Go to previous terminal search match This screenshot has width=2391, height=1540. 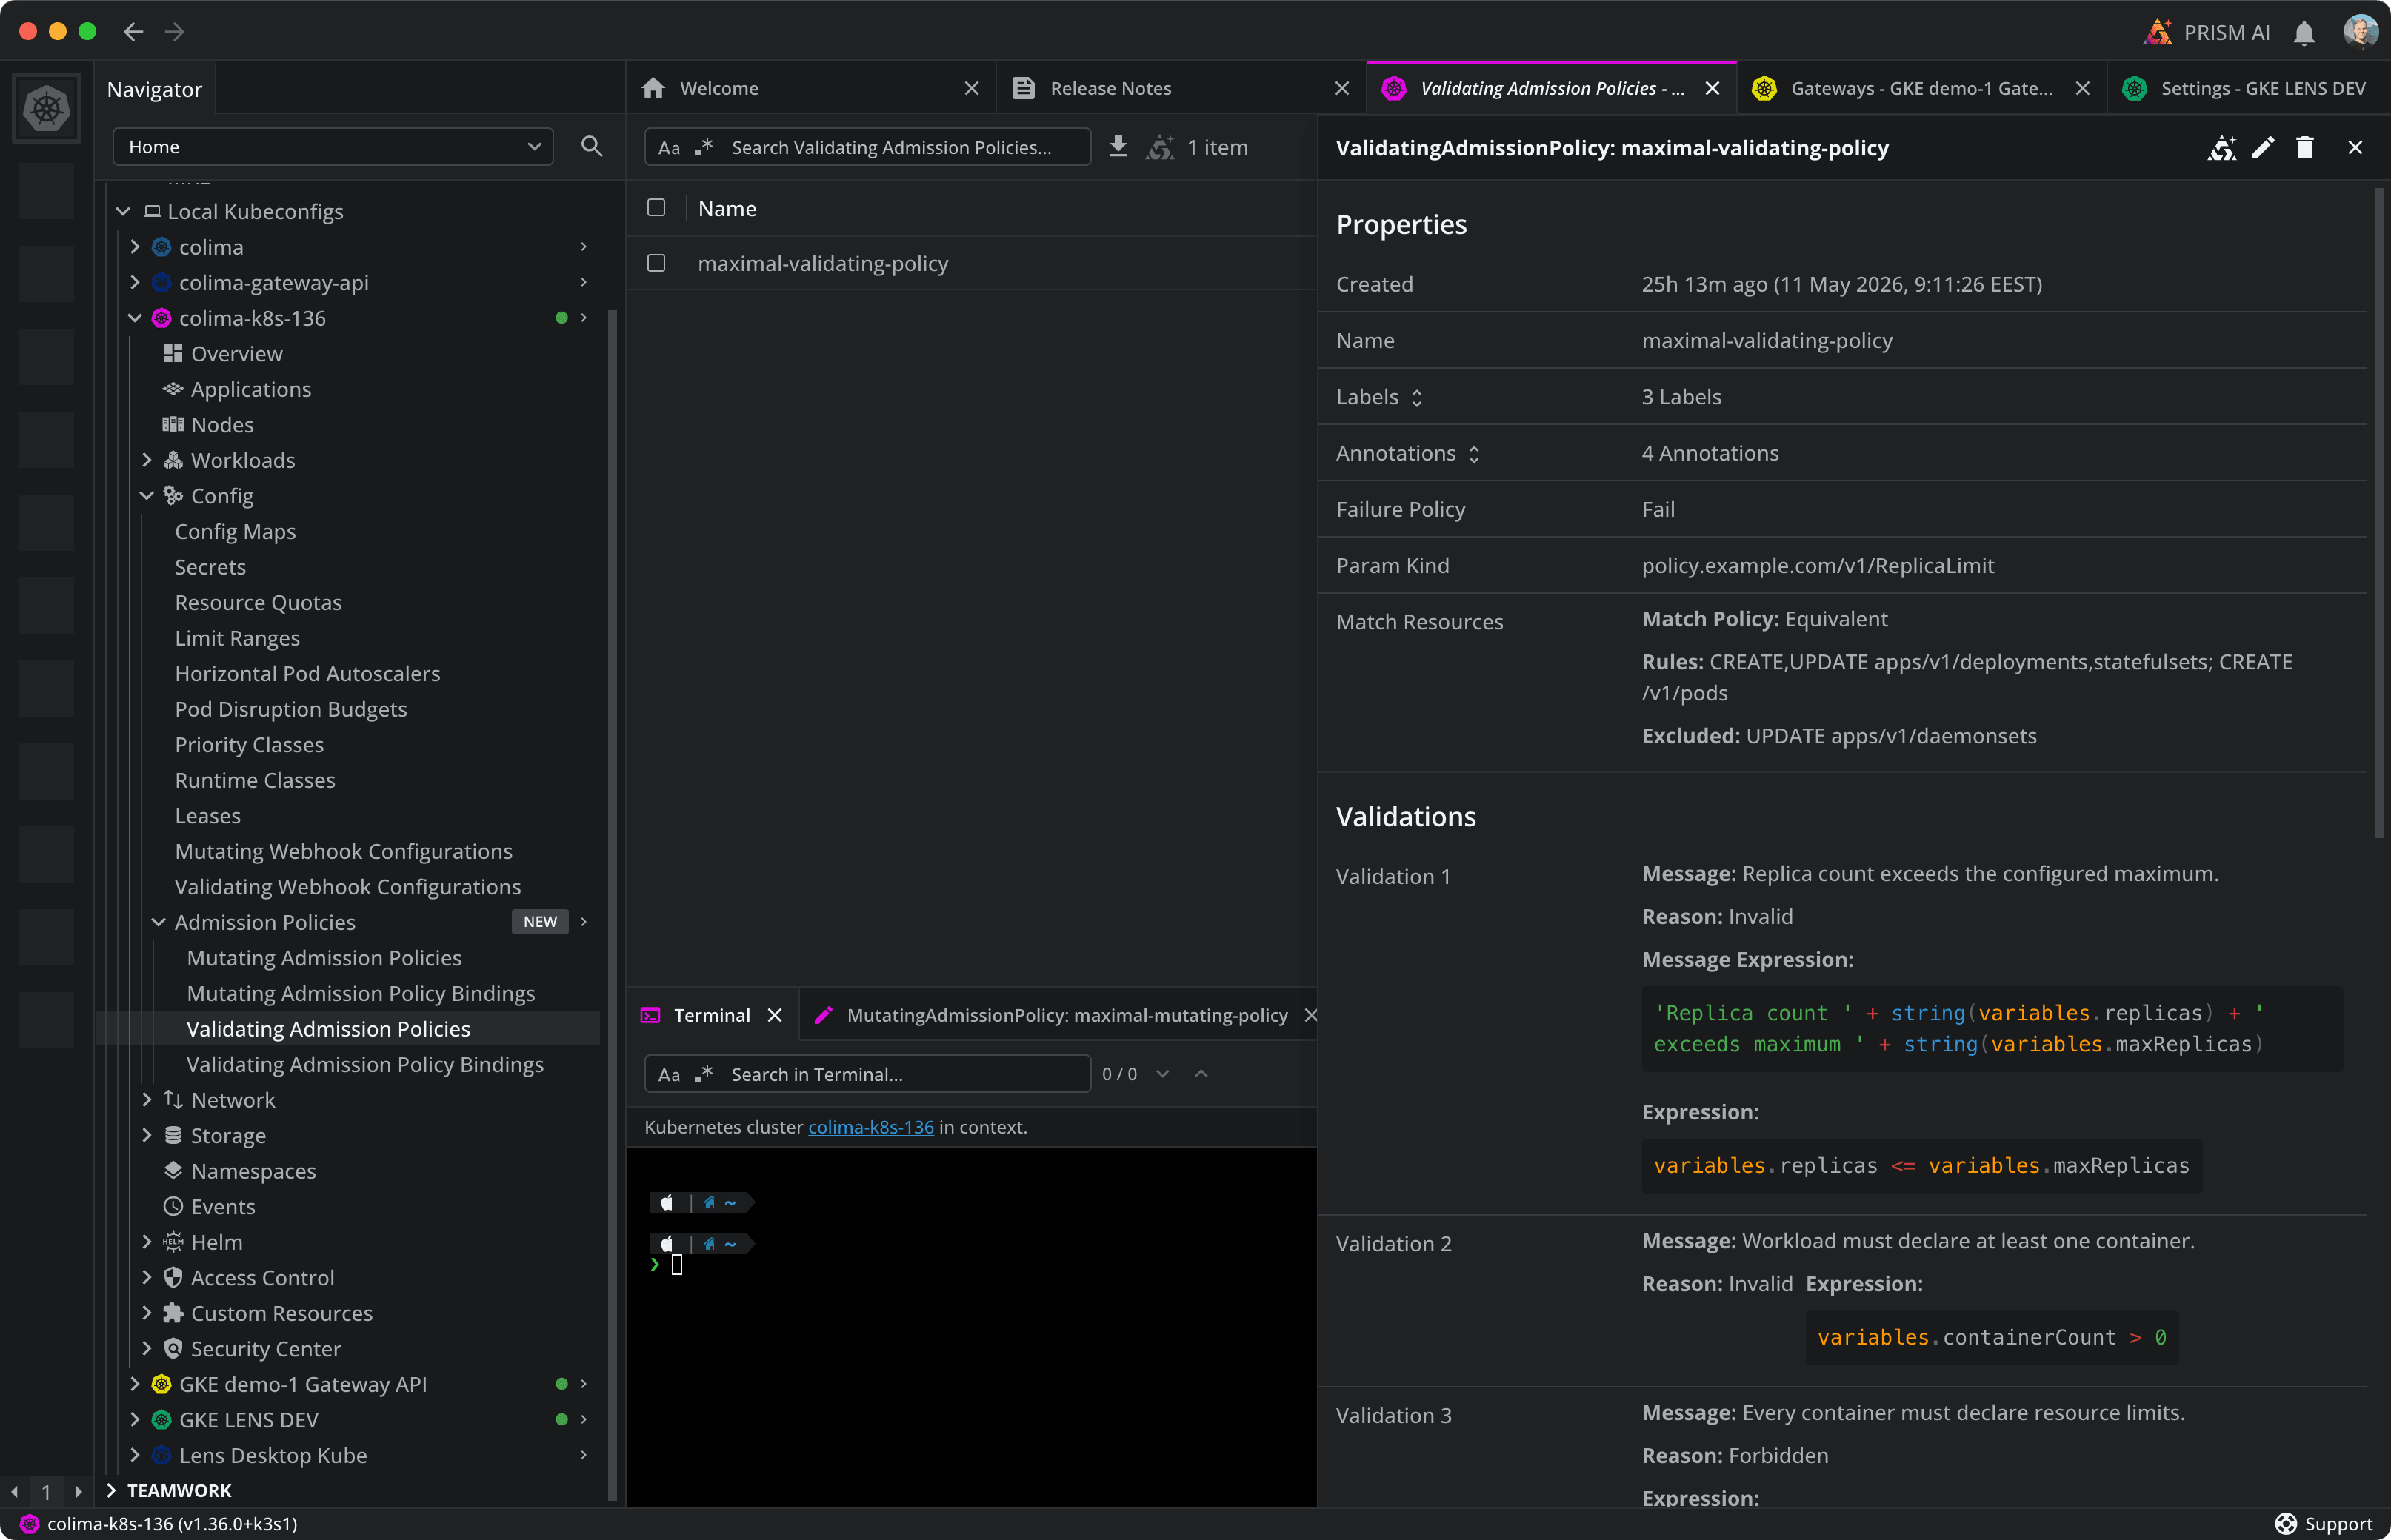[x=1201, y=1074]
